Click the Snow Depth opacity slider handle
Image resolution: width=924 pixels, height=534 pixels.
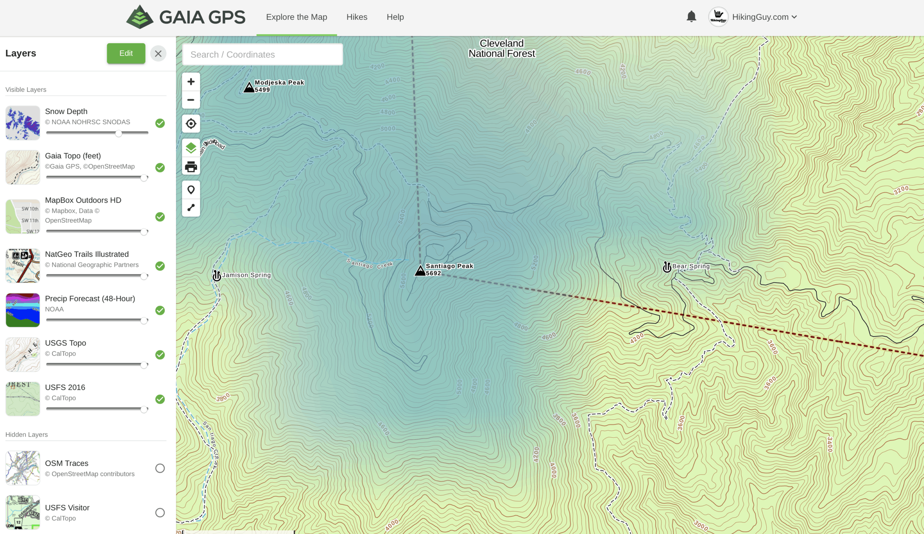(x=118, y=133)
